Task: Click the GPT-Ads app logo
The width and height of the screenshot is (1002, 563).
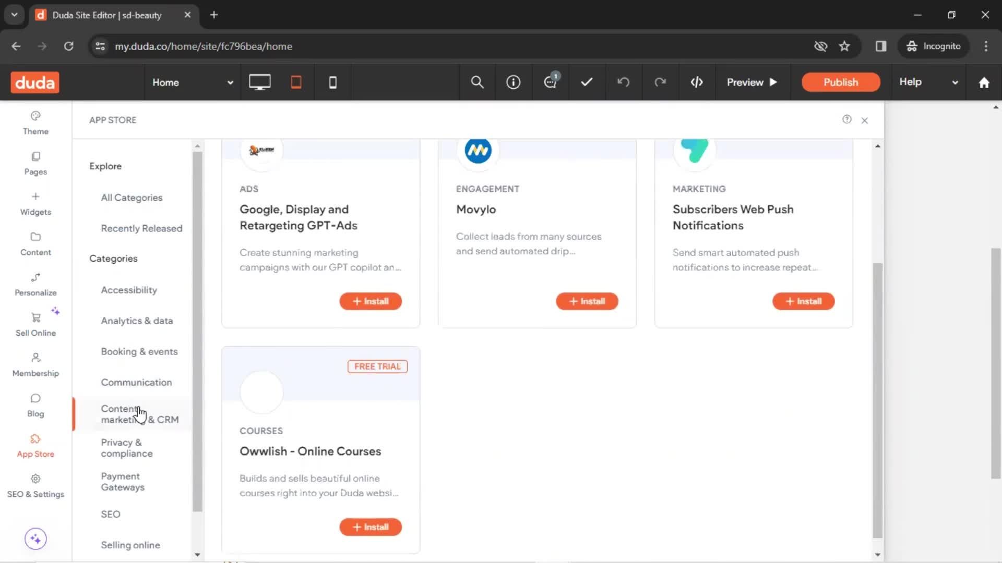Action: click(261, 150)
